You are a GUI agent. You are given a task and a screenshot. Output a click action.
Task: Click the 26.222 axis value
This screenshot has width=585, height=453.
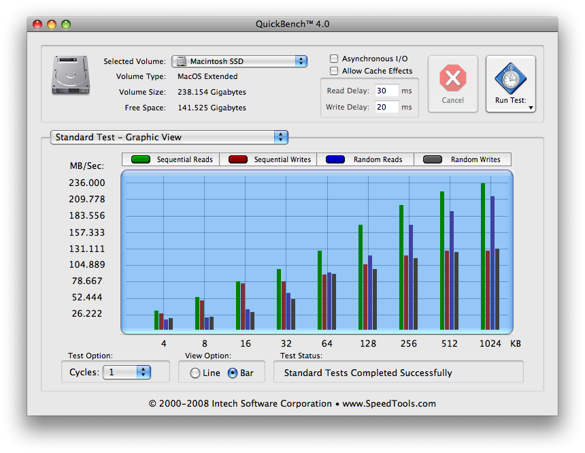[x=87, y=313]
